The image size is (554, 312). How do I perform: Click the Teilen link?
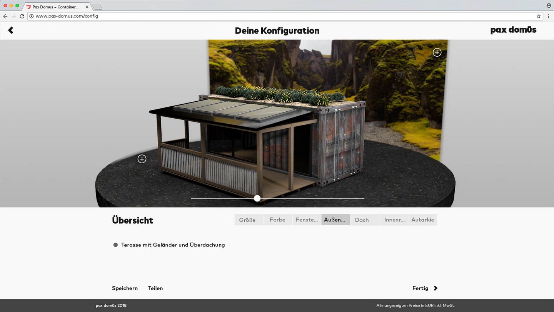tap(155, 288)
